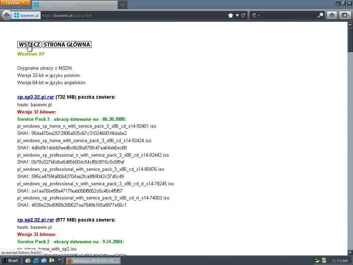Open the Firefox application menu
Image resolution: width=353 pixels, height=265 pixels.
point(15,3)
